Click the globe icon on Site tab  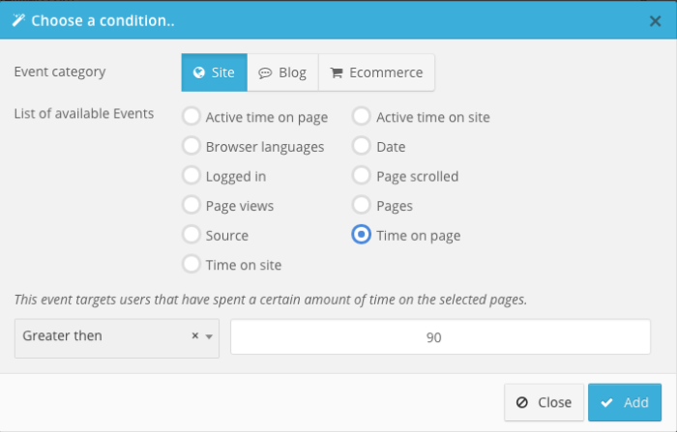[x=198, y=72]
